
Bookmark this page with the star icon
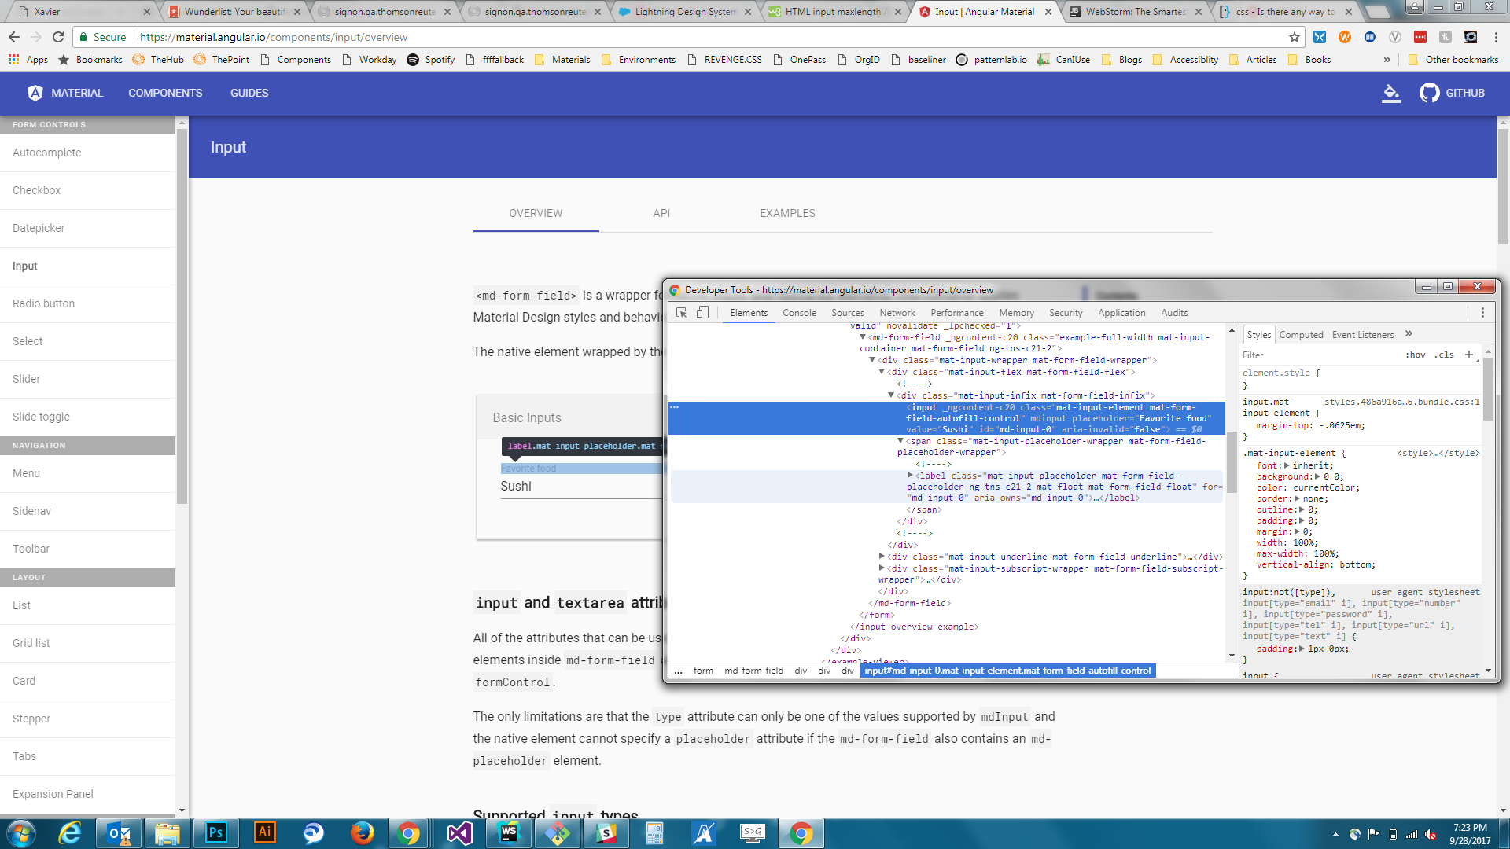coord(1294,37)
